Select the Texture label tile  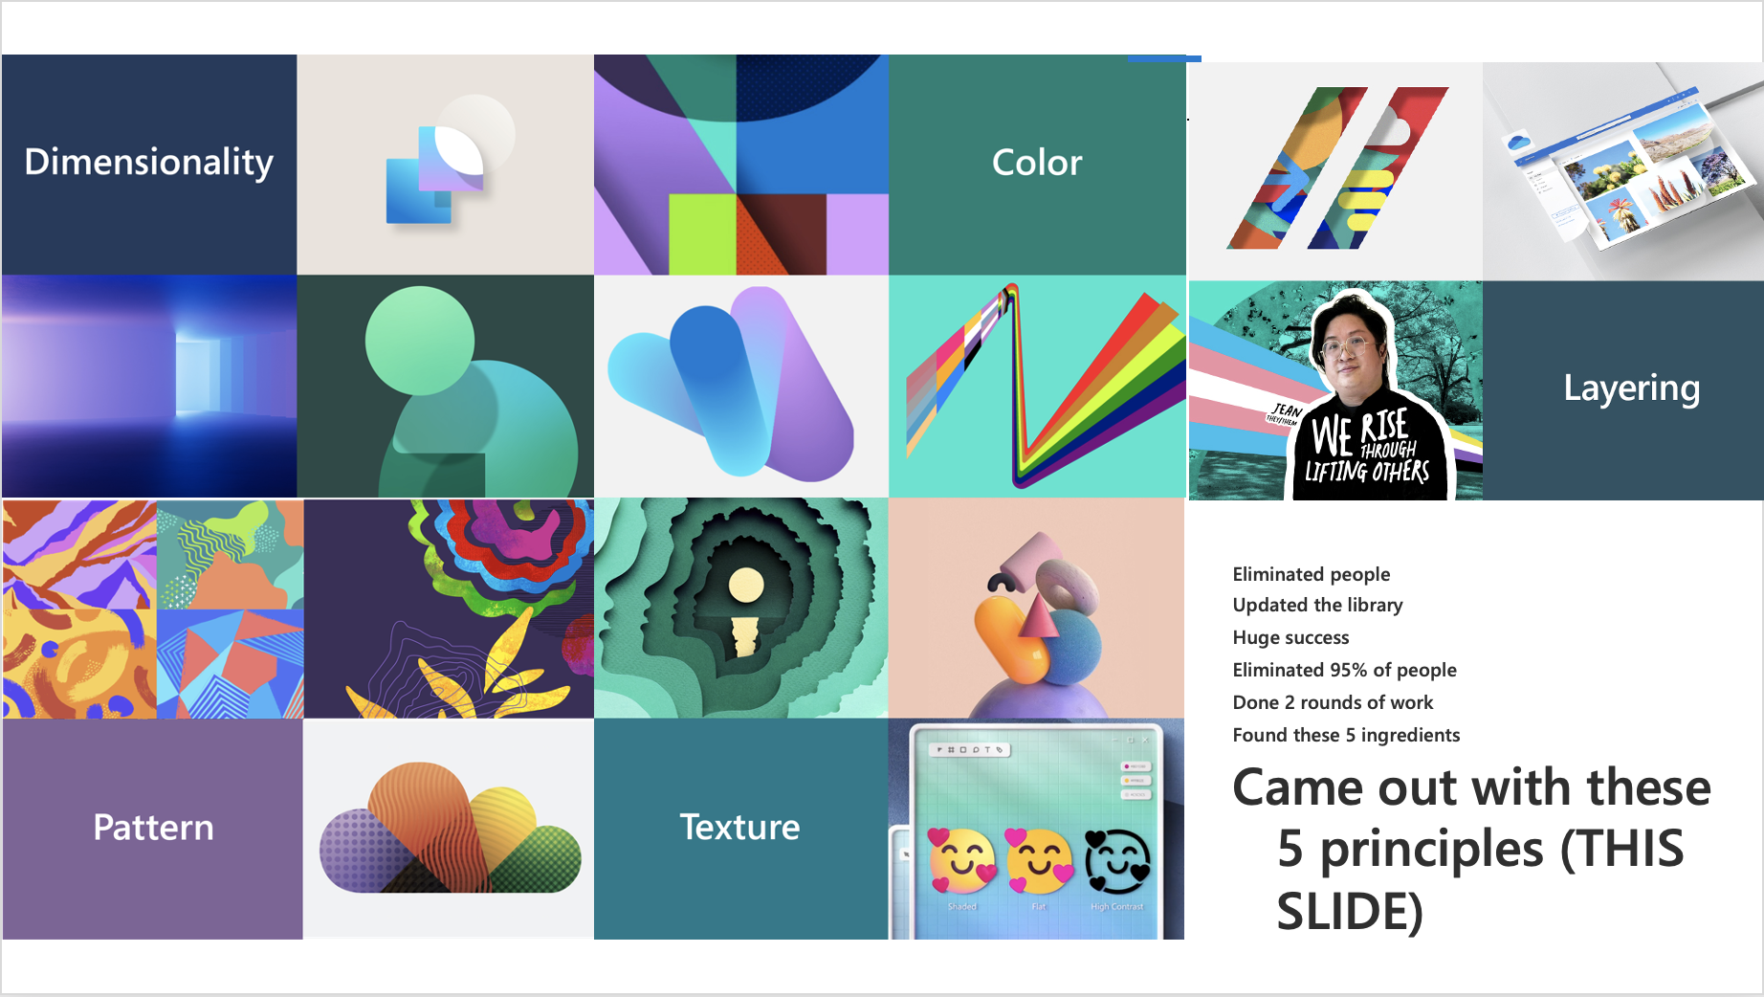coord(741,829)
